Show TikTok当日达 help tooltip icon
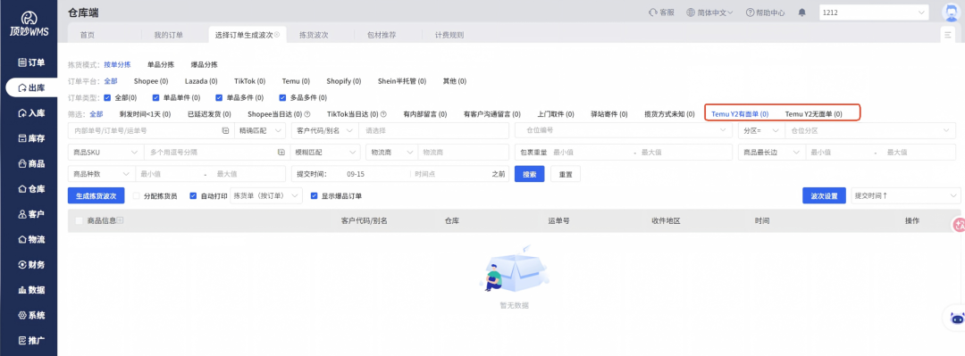This screenshot has width=965, height=356. (383, 113)
